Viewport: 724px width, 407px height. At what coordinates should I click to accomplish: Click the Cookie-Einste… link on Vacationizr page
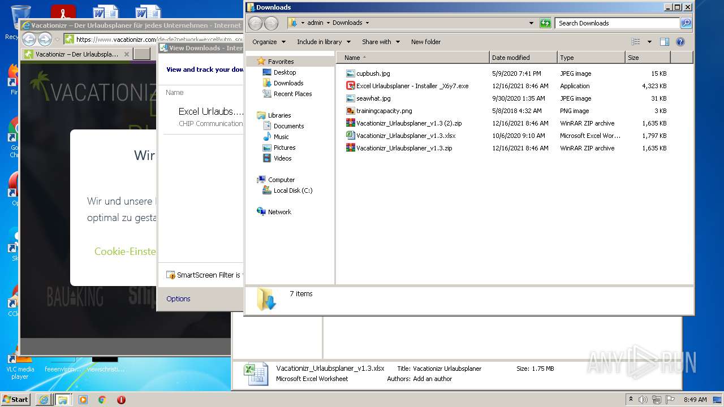[x=125, y=252]
